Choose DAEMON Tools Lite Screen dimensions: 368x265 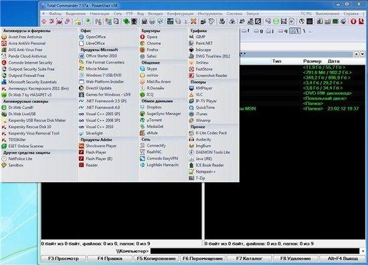209,153
